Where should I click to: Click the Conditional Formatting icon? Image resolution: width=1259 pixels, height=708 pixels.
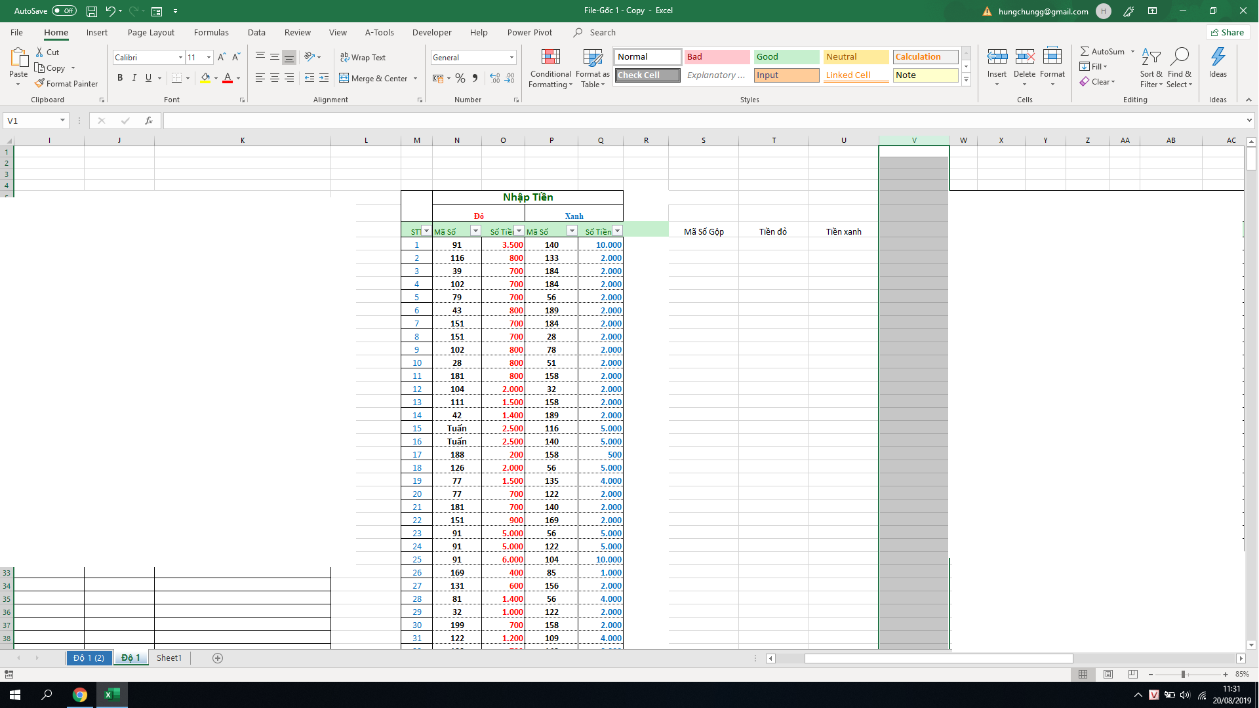tap(550, 58)
